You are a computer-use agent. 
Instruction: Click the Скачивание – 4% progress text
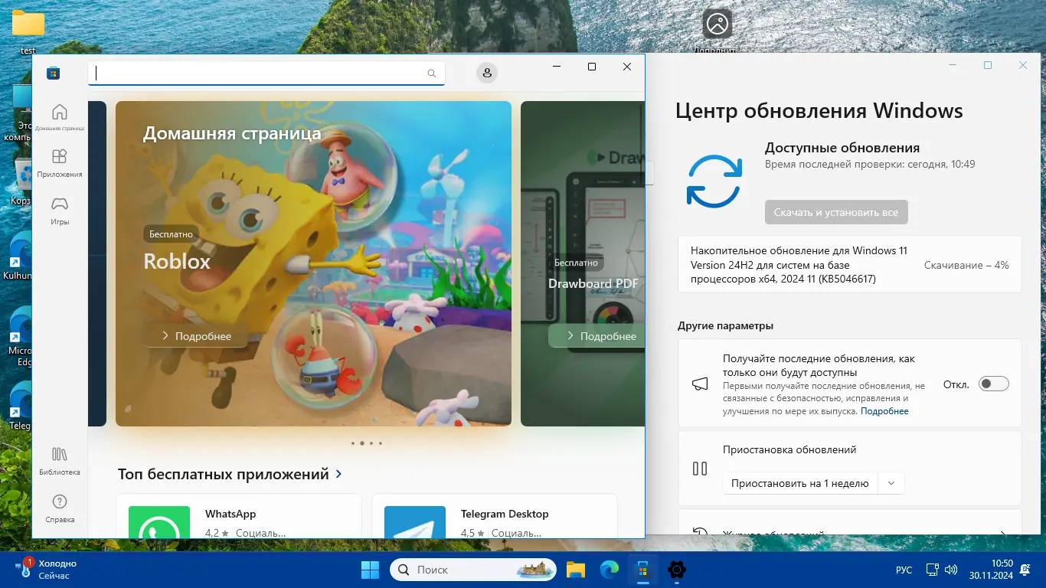click(x=966, y=265)
